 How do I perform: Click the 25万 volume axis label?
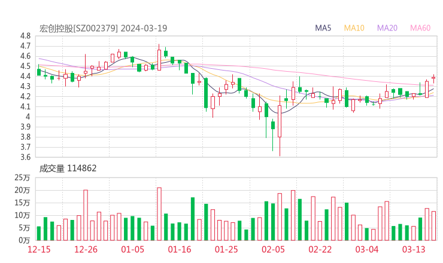tap(22, 178)
